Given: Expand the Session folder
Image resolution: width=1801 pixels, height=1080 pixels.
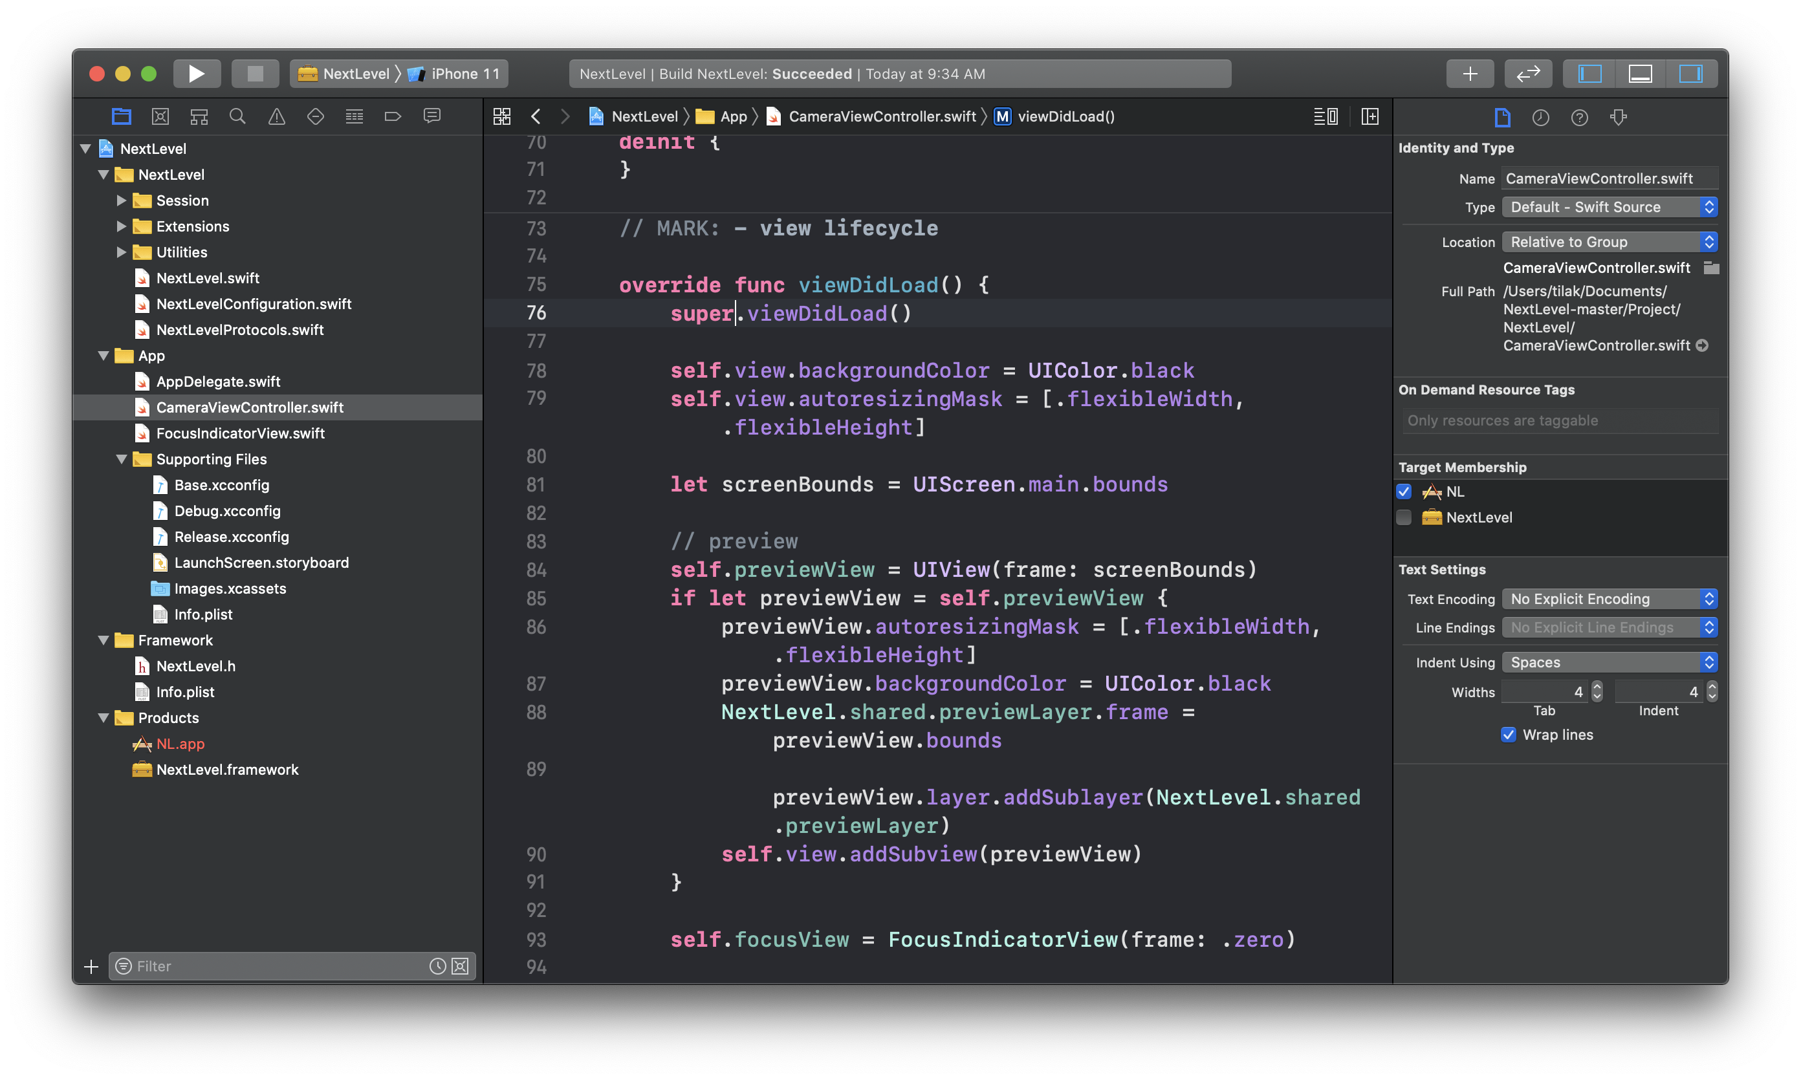Looking at the screenshot, I should [122, 200].
